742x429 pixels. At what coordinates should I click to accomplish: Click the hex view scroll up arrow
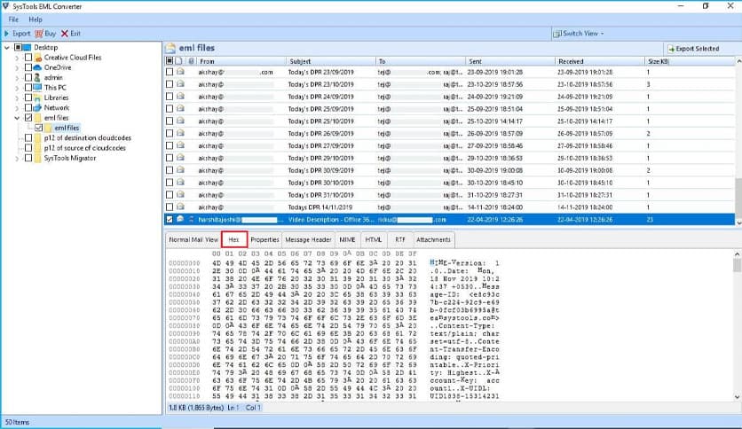(x=737, y=254)
